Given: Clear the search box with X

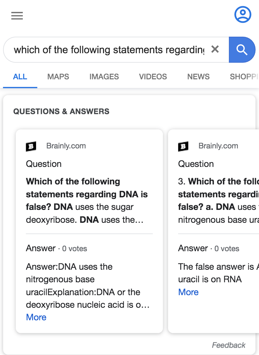Looking at the screenshot, I should click(x=215, y=50).
